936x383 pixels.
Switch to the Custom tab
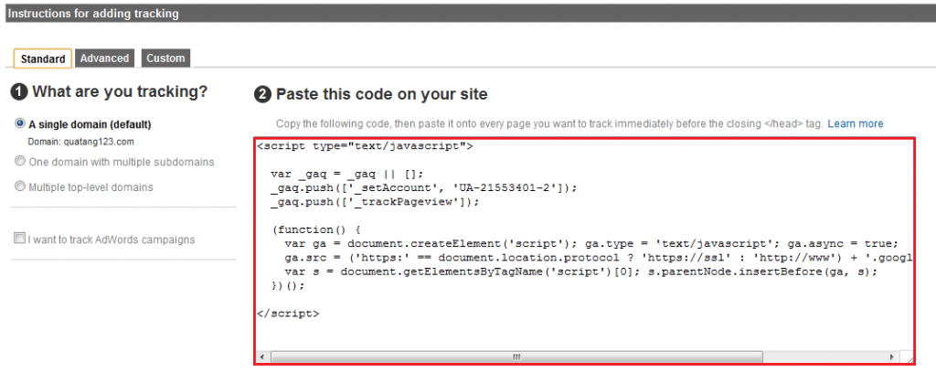(165, 59)
